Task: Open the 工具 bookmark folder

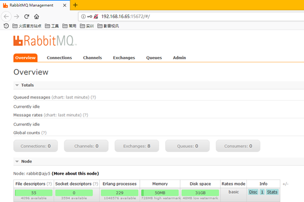Action: (x=52, y=26)
